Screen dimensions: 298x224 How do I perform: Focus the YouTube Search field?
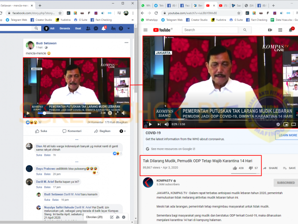tap(210, 30)
